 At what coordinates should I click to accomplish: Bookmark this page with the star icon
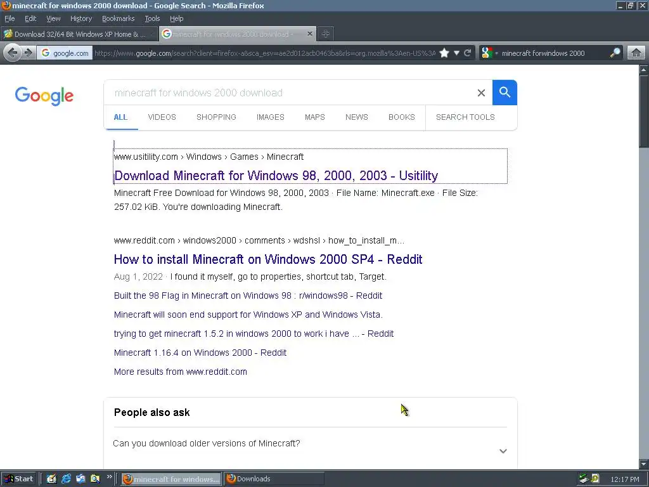point(444,53)
